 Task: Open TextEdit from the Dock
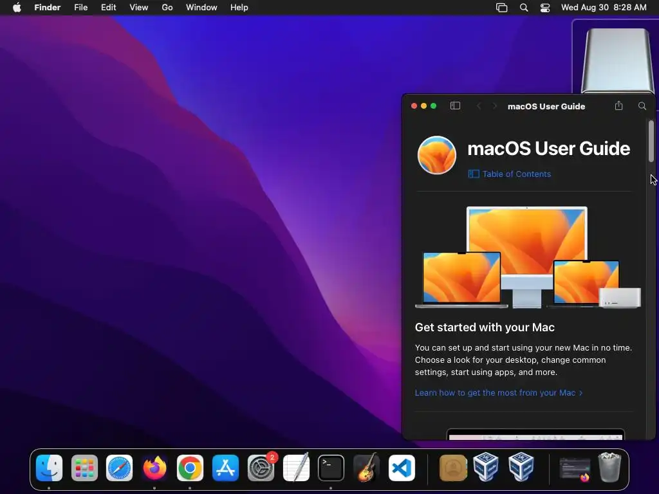(296, 468)
